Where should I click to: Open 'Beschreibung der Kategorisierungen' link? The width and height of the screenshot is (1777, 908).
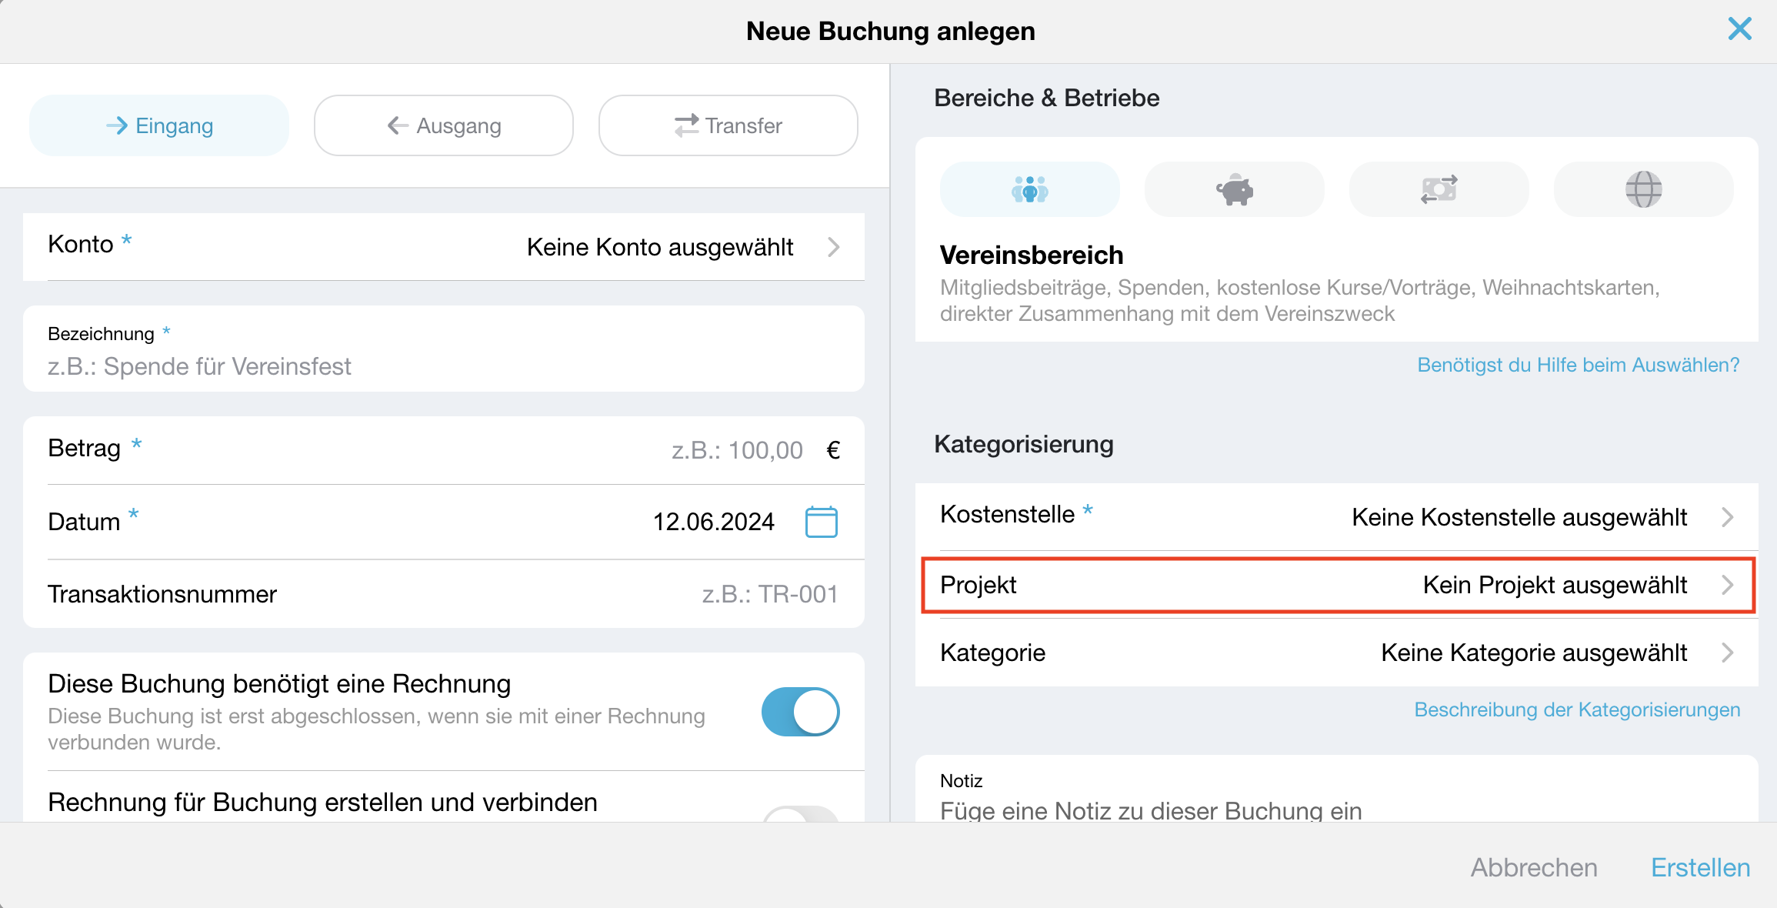point(1577,709)
